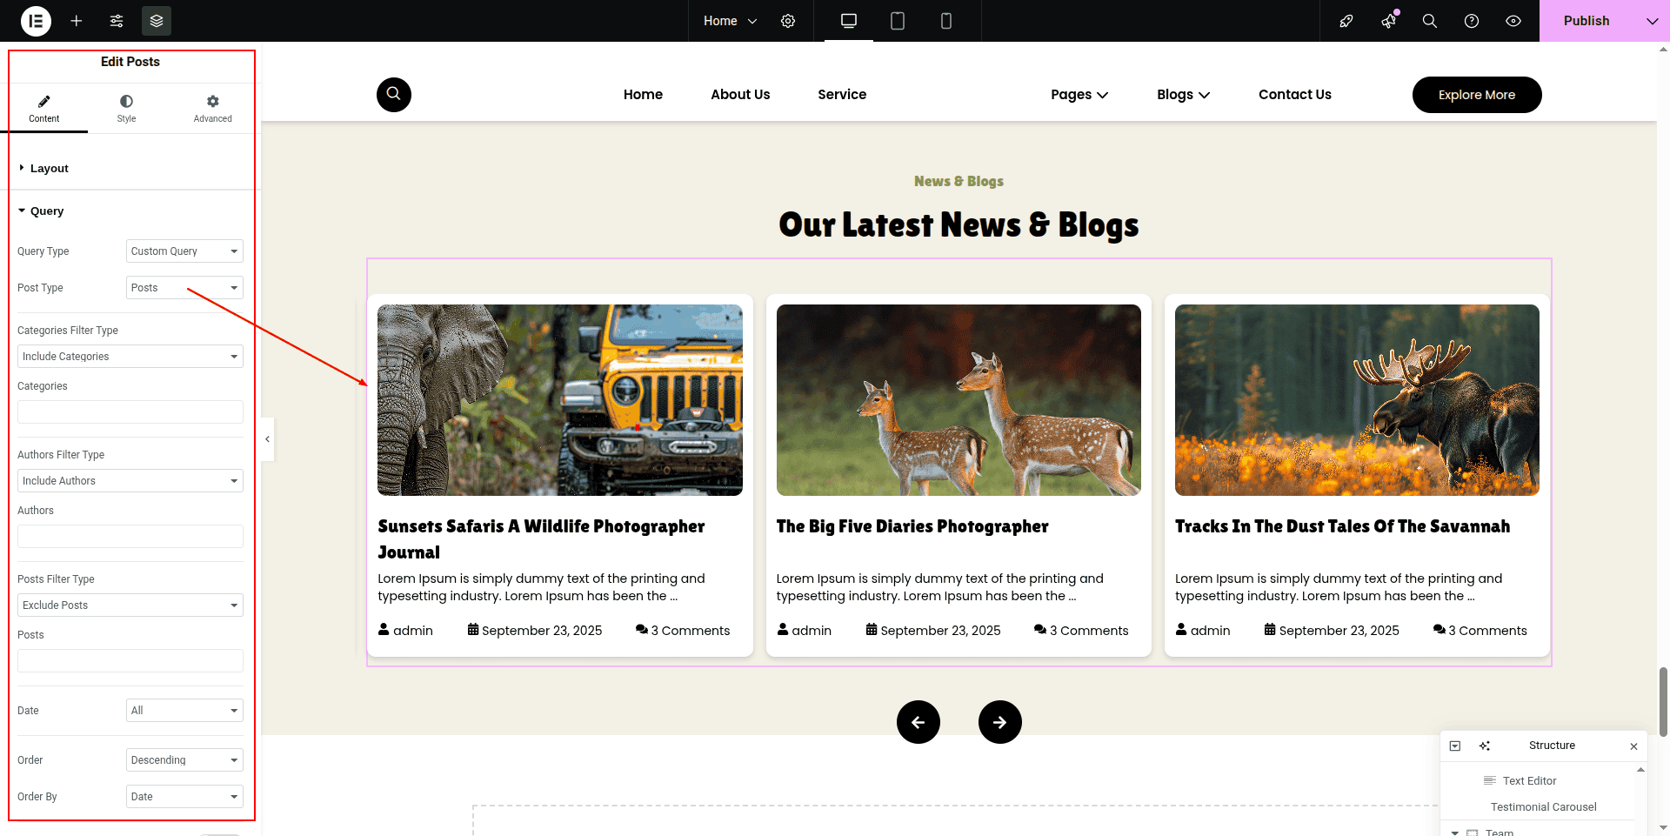Click the Explore More button
Viewport: 1670px width, 836px height.
tap(1476, 95)
